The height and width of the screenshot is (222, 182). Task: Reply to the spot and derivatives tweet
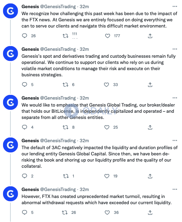tap(25, 84)
